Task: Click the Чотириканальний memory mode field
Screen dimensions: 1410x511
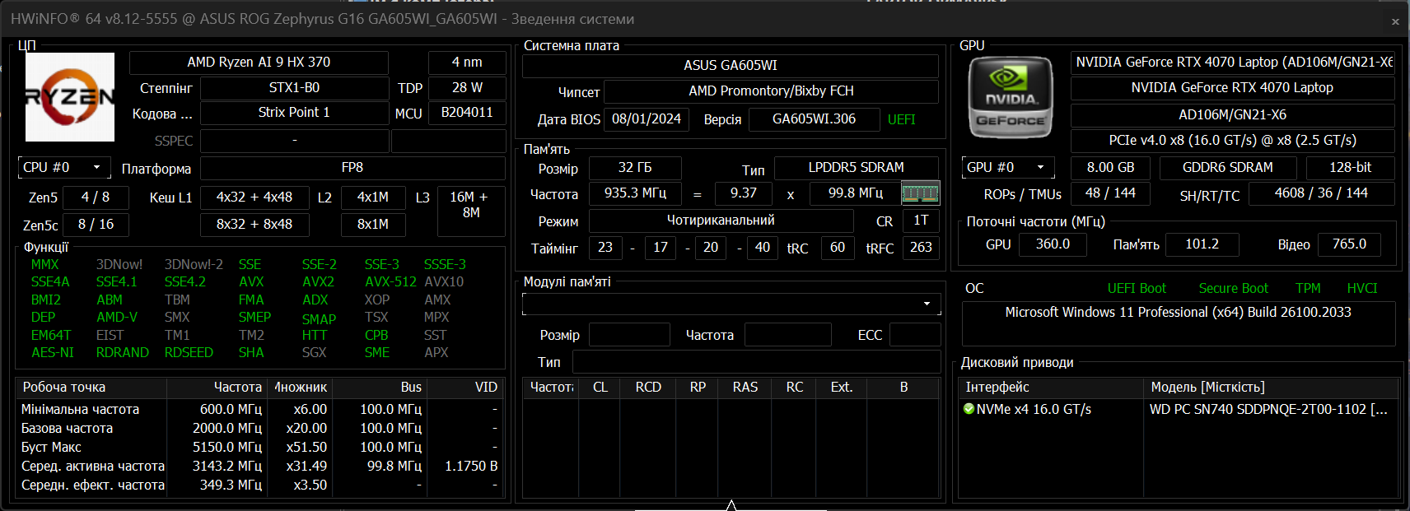Action: pyautogui.click(x=721, y=221)
